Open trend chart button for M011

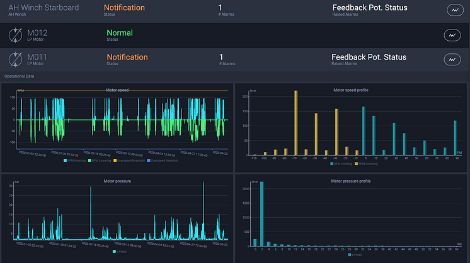coord(452,60)
